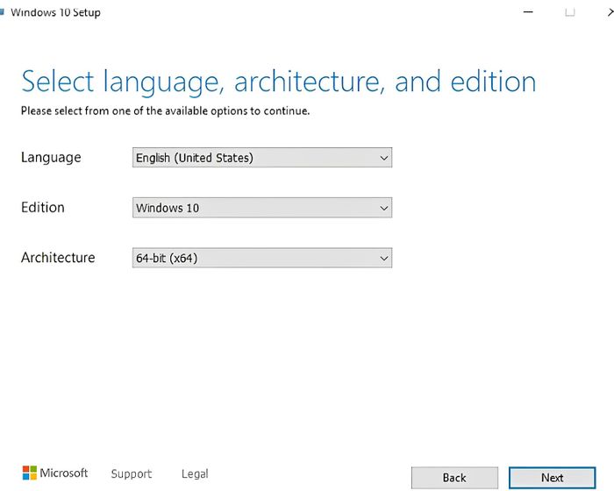
Task: Click the Language field label
Action: pyautogui.click(x=51, y=158)
